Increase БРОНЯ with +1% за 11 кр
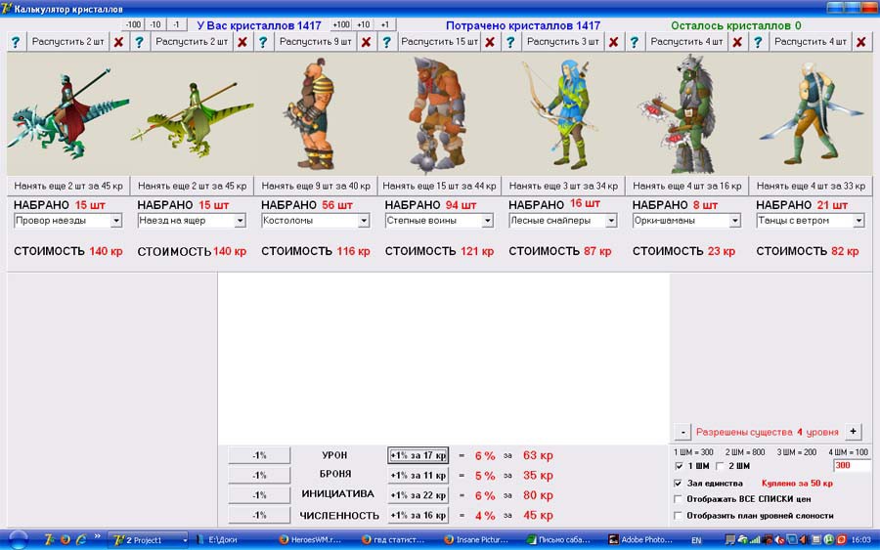 [x=418, y=476]
